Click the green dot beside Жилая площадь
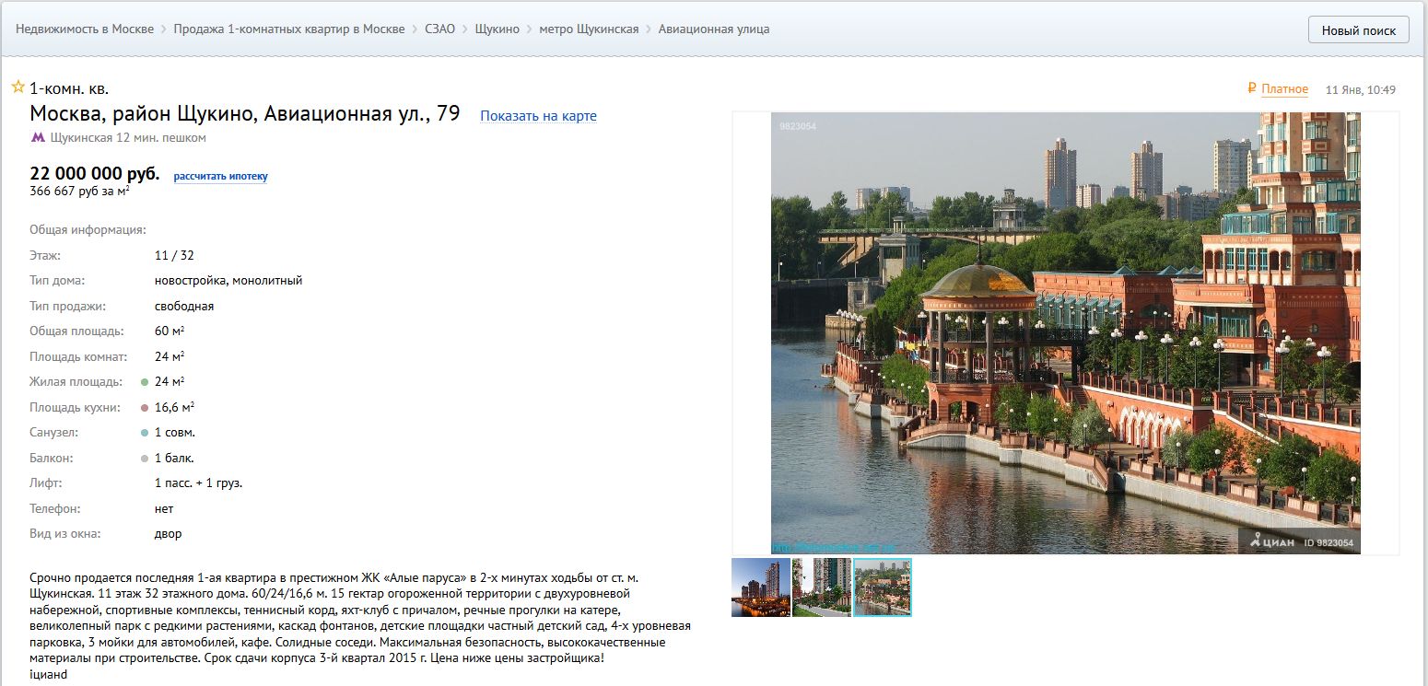1428x686 pixels. click(145, 382)
